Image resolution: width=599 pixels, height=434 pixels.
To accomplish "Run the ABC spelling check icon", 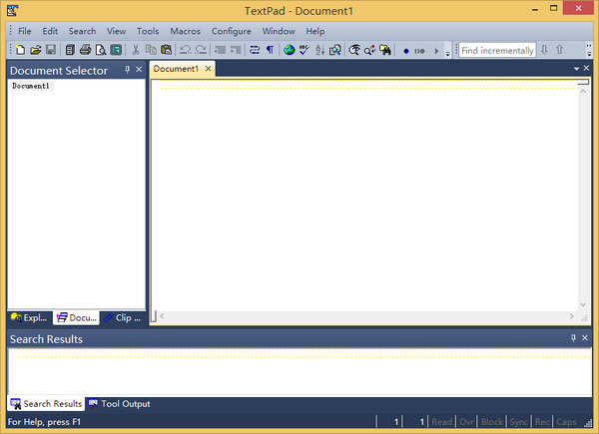I will [304, 50].
